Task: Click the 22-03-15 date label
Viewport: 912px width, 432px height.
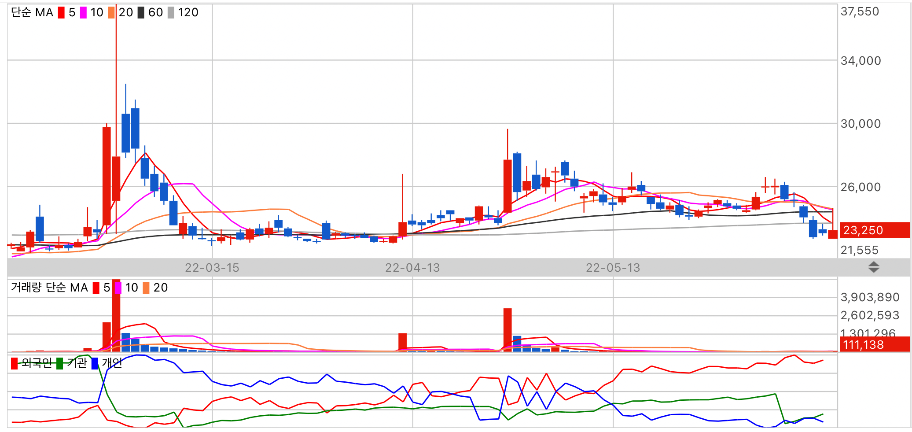Action: pyautogui.click(x=212, y=268)
